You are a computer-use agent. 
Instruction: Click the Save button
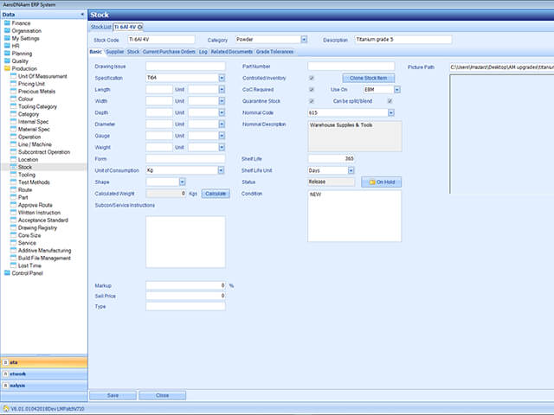coord(113,396)
